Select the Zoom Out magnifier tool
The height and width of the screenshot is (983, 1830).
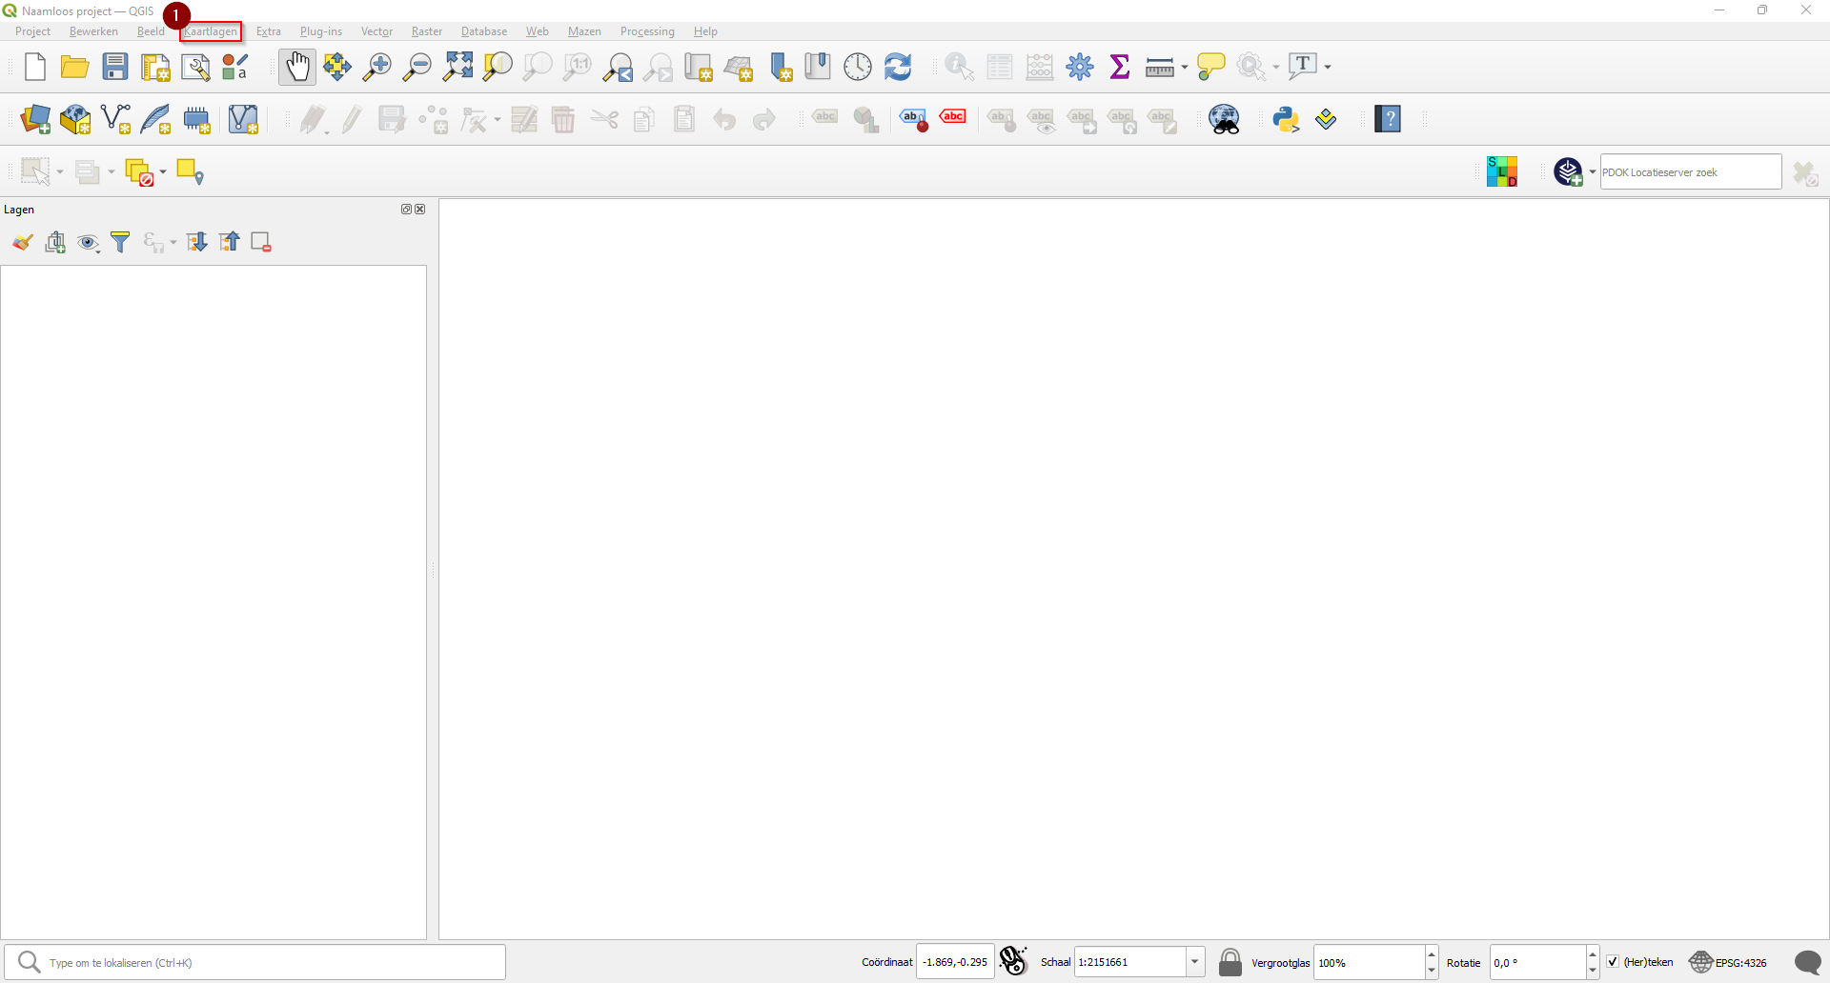point(417,67)
